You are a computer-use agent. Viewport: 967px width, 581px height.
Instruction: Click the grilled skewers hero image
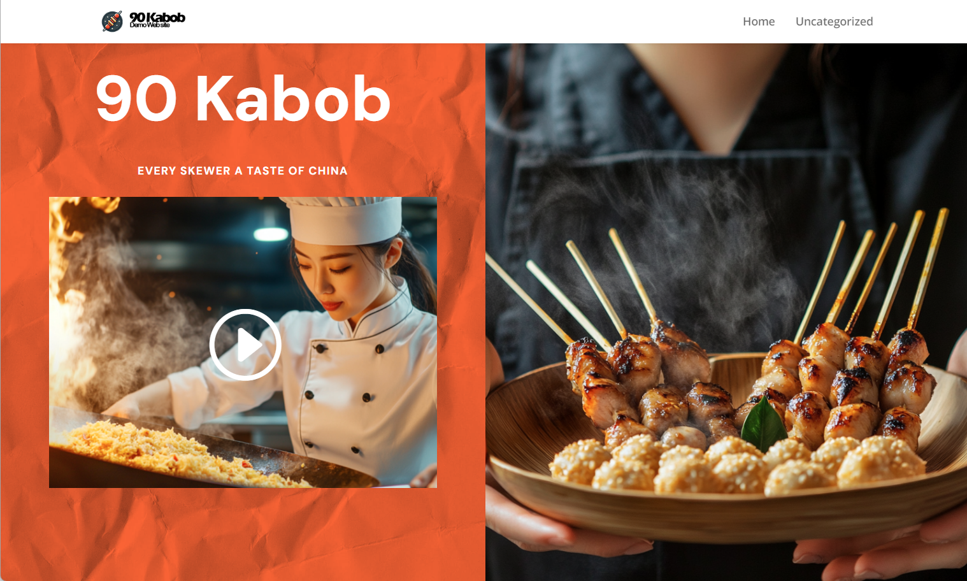[726, 312]
